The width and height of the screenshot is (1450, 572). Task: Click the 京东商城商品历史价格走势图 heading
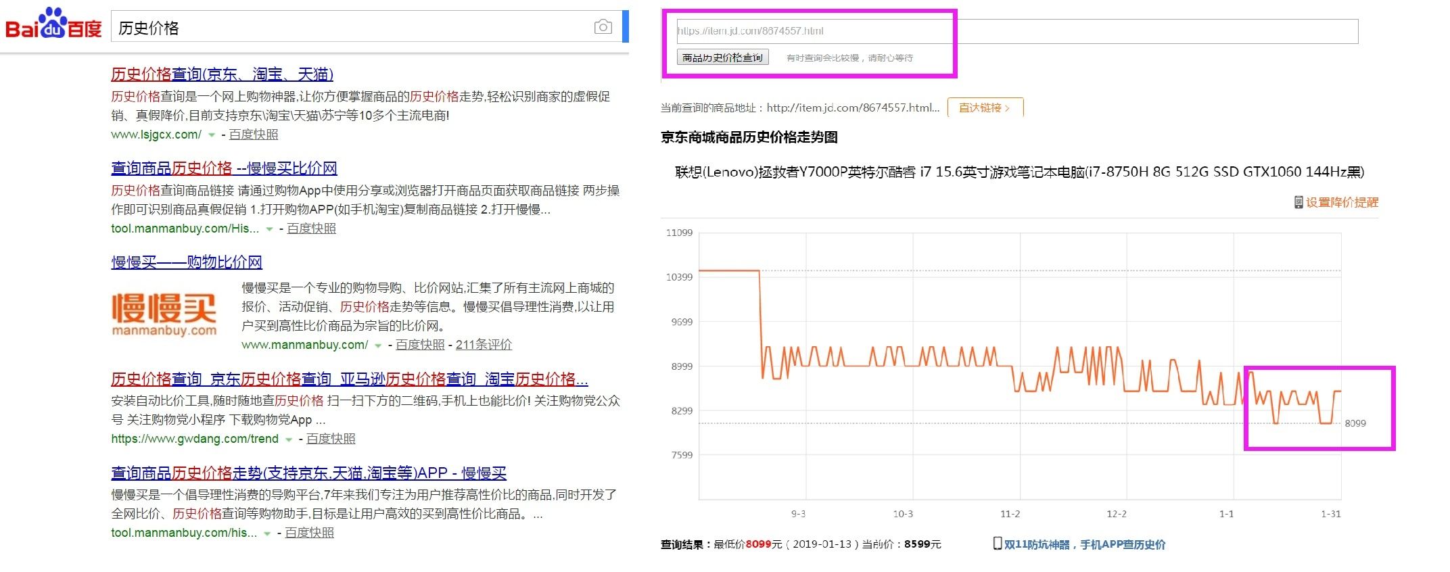pyautogui.click(x=749, y=137)
